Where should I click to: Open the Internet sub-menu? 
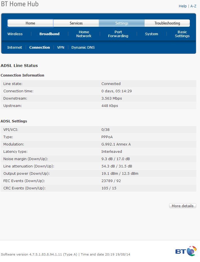(x=15, y=48)
